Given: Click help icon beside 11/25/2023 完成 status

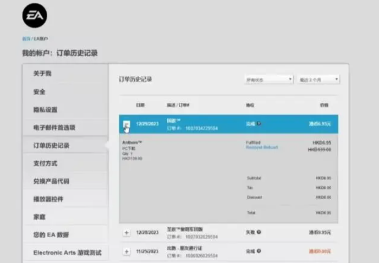Looking at the screenshot, I should tap(259, 251).
